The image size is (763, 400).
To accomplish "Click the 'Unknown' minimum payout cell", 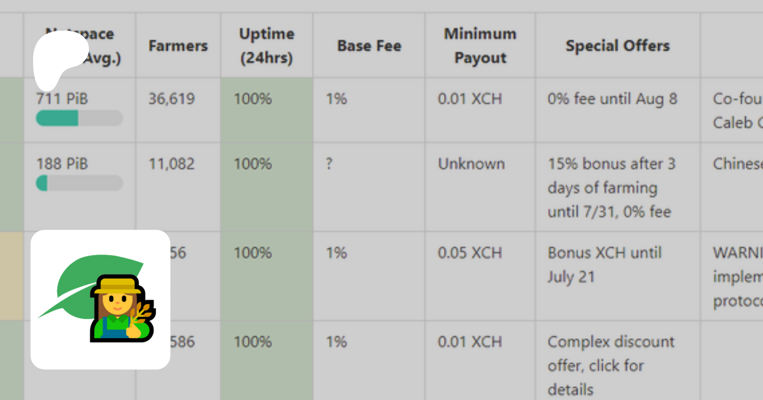I will [471, 164].
